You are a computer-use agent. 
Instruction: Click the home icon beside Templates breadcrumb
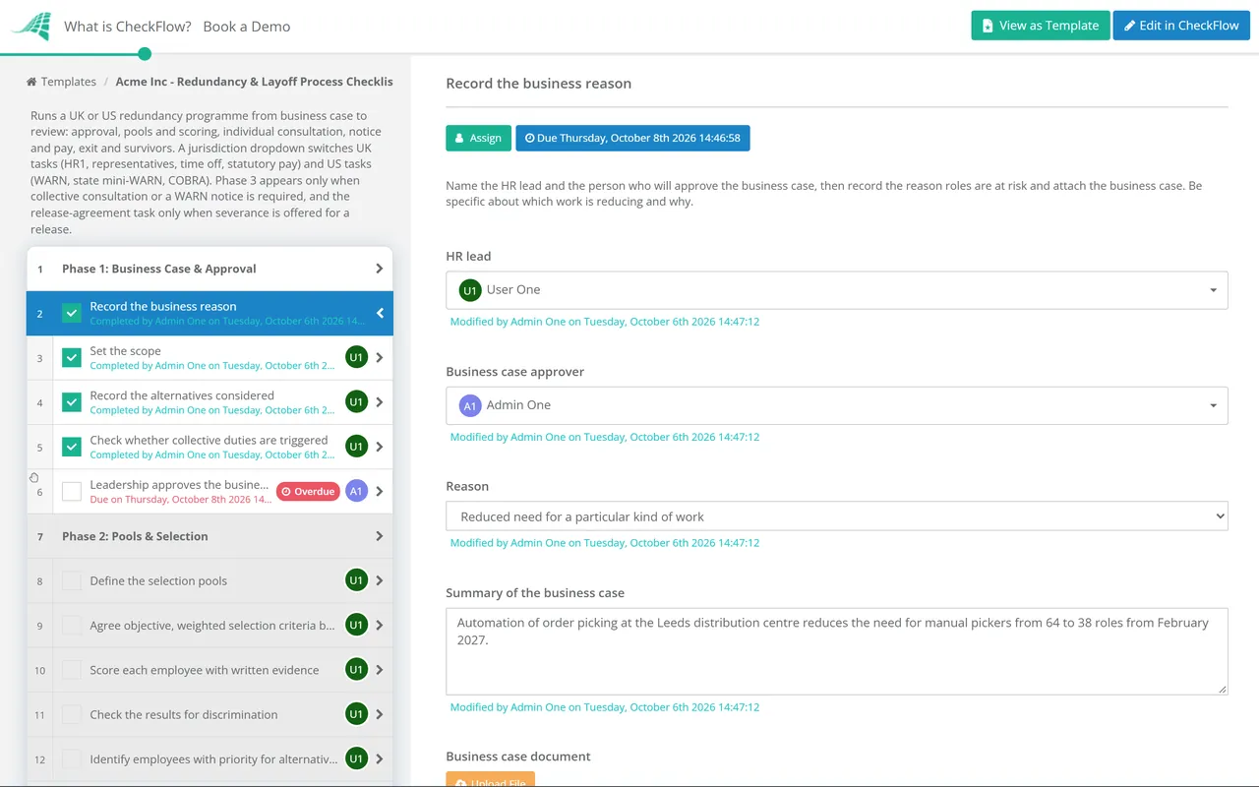[x=31, y=82]
